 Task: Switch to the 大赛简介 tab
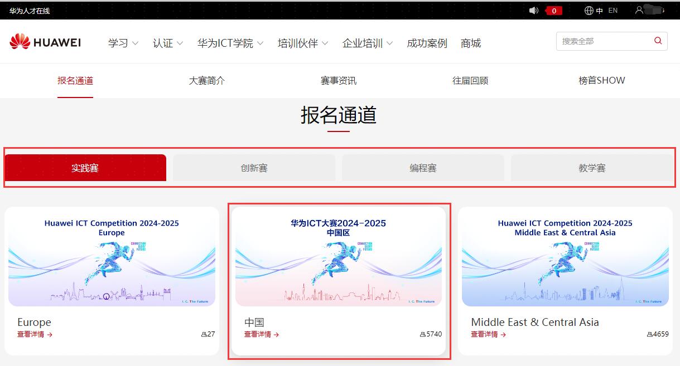[x=207, y=81]
